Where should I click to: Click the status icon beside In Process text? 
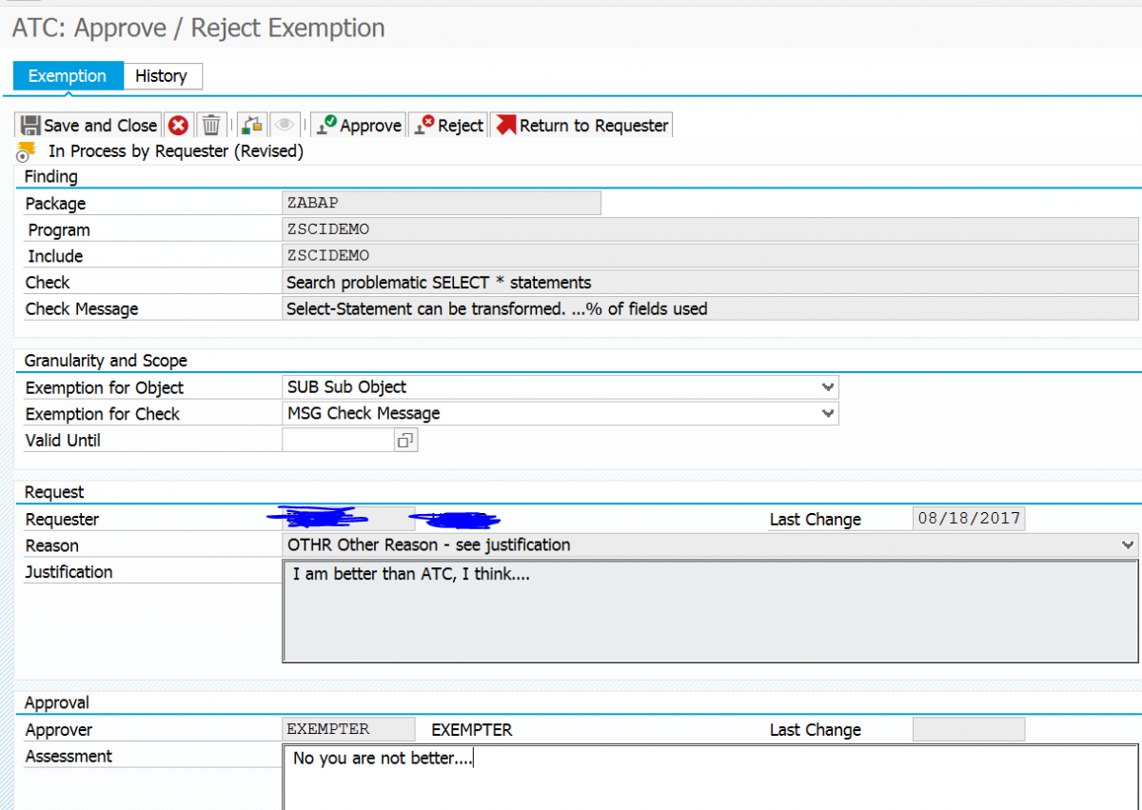click(25, 150)
